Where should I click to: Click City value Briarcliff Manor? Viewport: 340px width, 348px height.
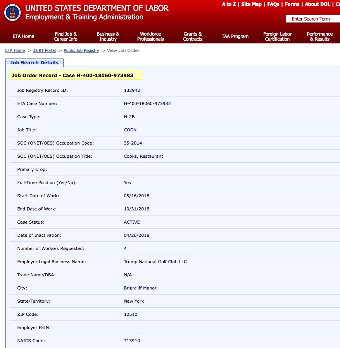pyautogui.click(x=140, y=288)
